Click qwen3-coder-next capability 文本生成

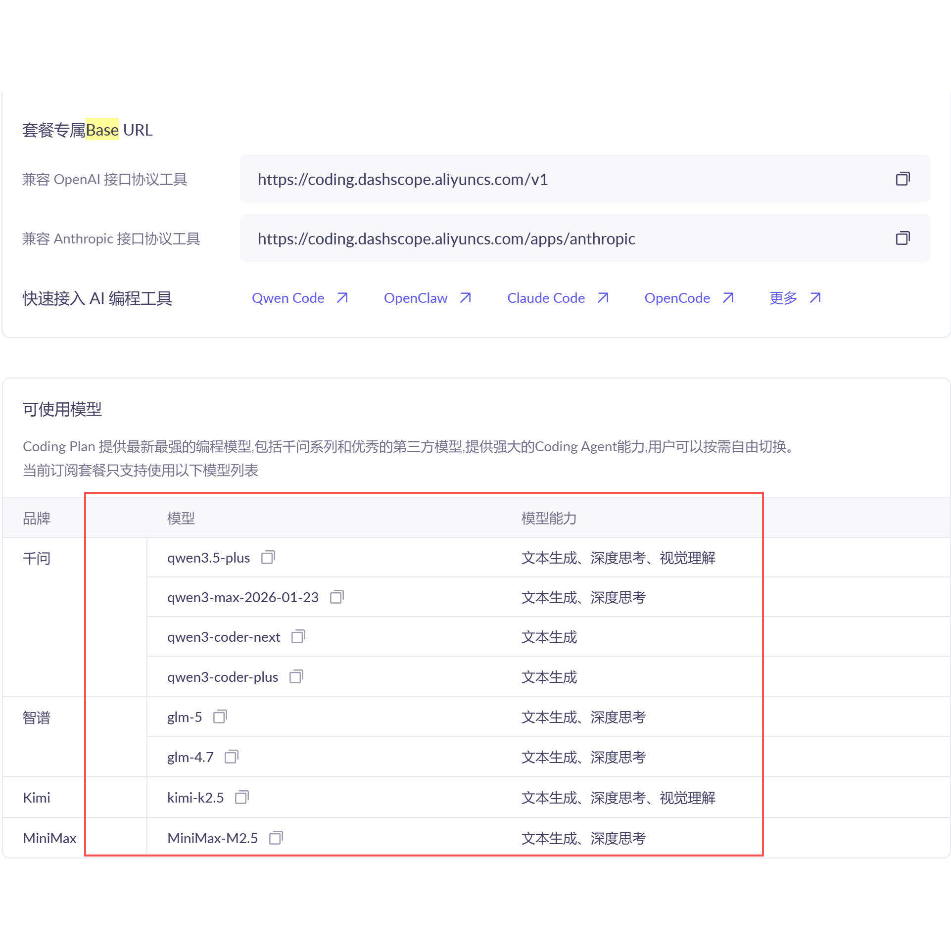pos(549,637)
